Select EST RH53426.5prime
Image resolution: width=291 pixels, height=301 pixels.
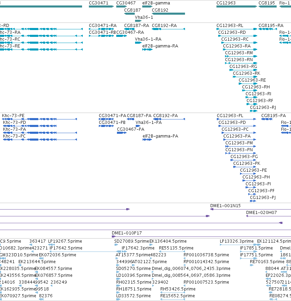pos(173,292)
